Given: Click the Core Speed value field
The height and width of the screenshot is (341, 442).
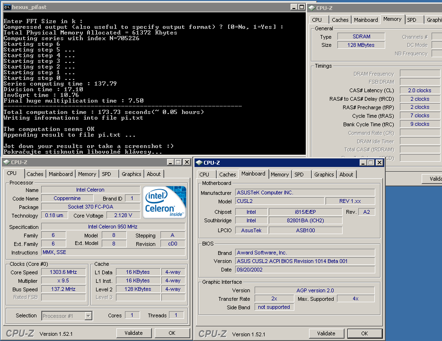Looking at the screenshot, I should [63, 272].
